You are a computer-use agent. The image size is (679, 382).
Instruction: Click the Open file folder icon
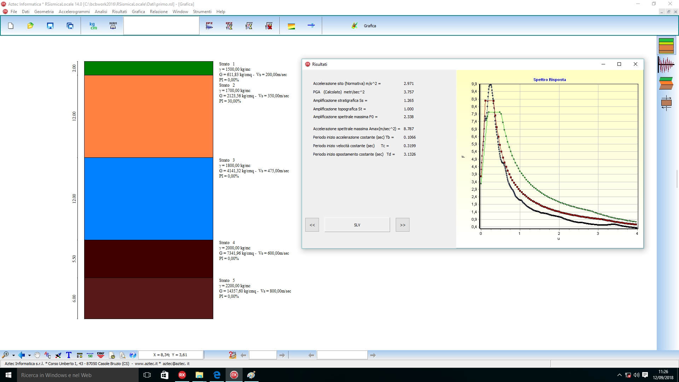30,26
